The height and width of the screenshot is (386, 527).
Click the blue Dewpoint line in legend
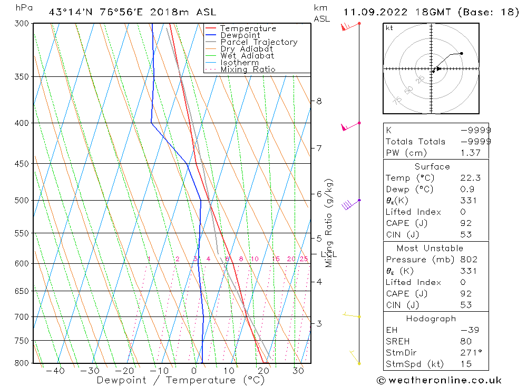pyautogui.click(x=211, y=35)
